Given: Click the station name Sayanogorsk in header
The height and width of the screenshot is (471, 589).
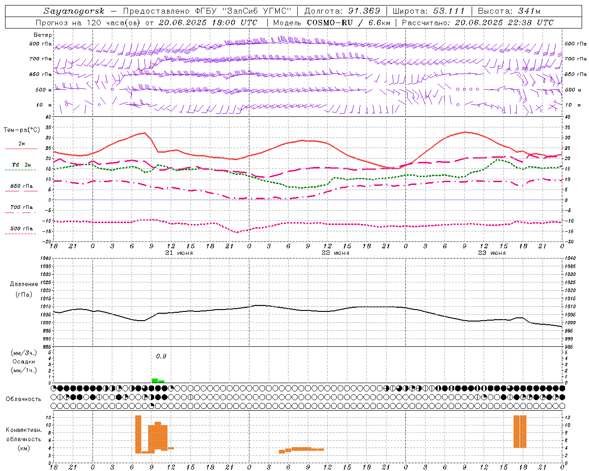Looking at the screenshot, I should (x=74, y=11).
